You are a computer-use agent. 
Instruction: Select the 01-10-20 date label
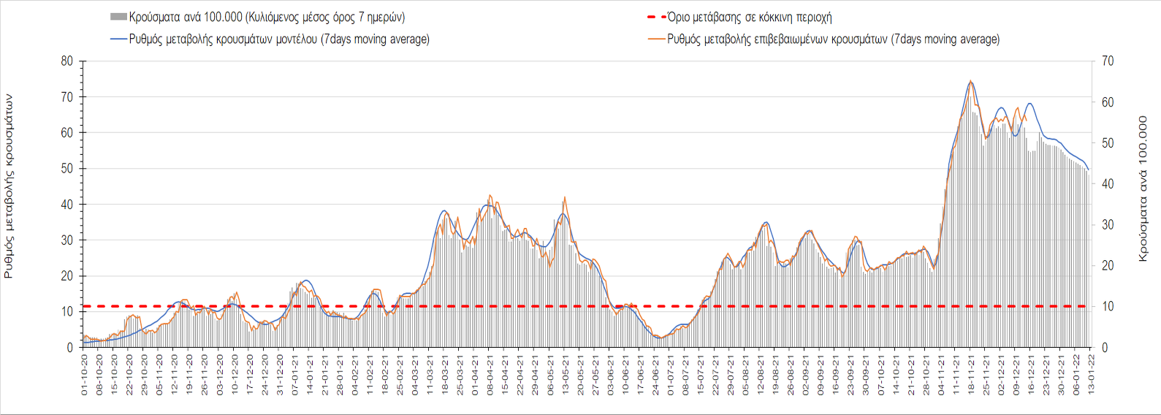pyautogui.click(x=85, y=376)
